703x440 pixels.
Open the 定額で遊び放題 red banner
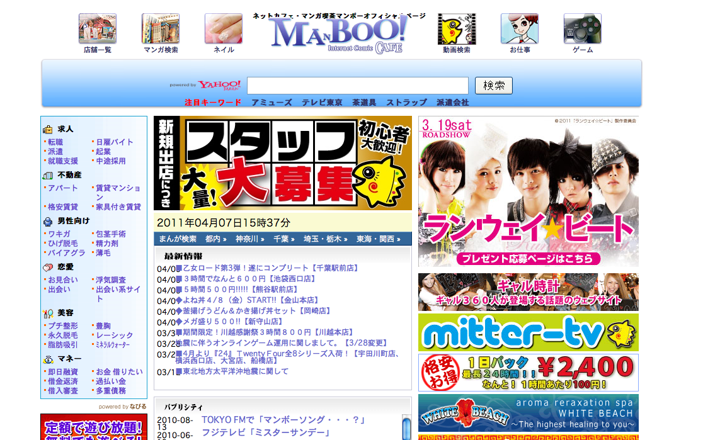(x=94, y=427)
